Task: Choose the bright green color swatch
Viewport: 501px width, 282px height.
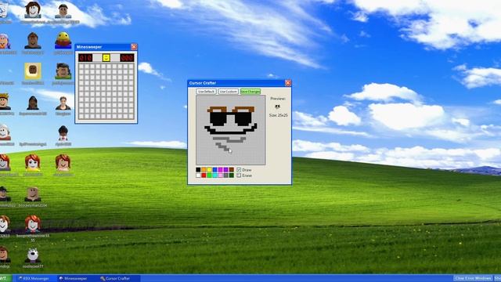Action: point(209,175)
